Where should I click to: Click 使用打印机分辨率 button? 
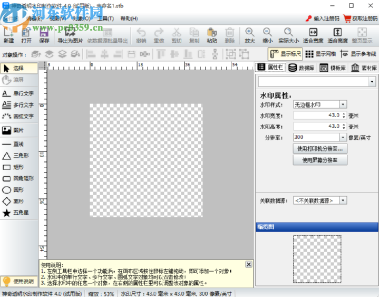coord(320,149)
